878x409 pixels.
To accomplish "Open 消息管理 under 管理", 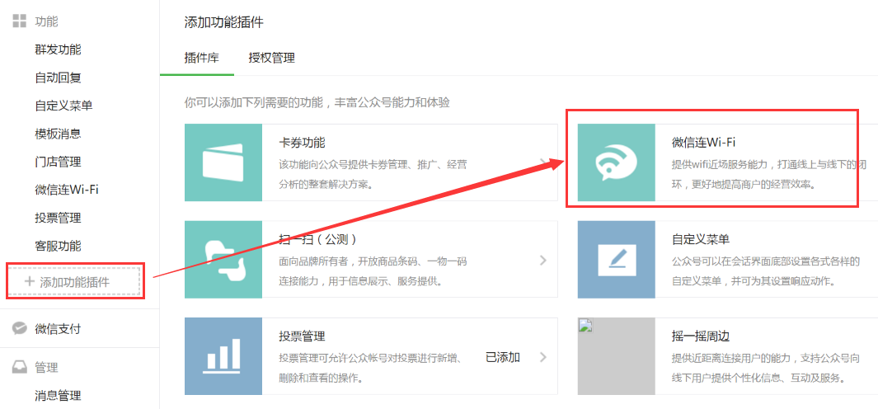I will point(58,395).
